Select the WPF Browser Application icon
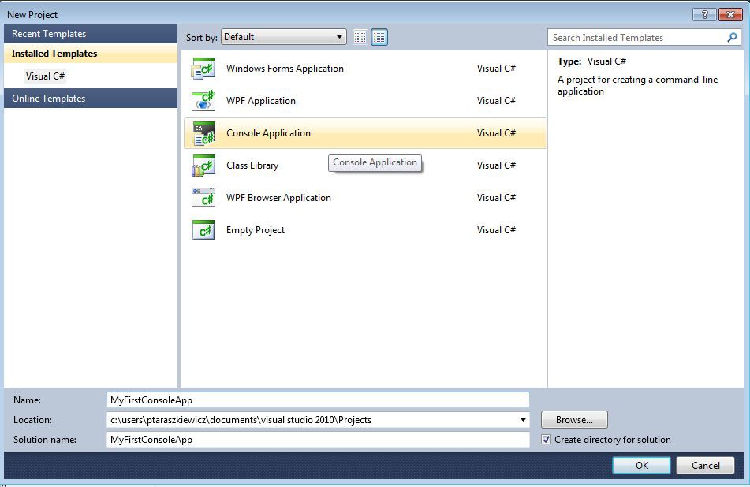Screen dimensions: 750x487 click(x=203, y=198)
